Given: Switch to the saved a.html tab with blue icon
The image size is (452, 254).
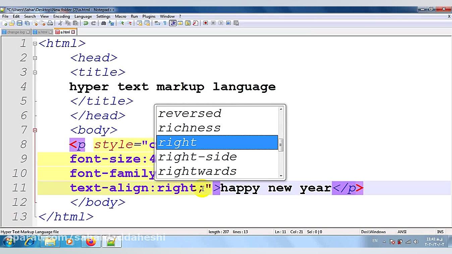Looking at the screenshot, I should click(42, 32).
